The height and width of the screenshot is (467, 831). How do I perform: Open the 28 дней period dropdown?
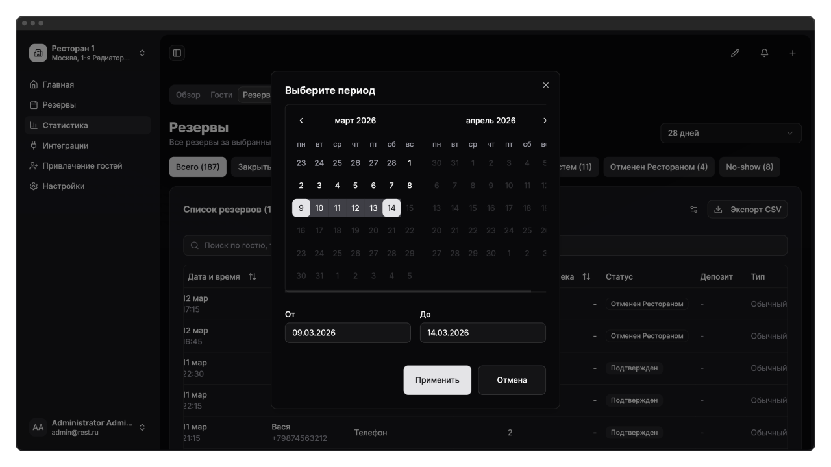[x=730, y=133]
